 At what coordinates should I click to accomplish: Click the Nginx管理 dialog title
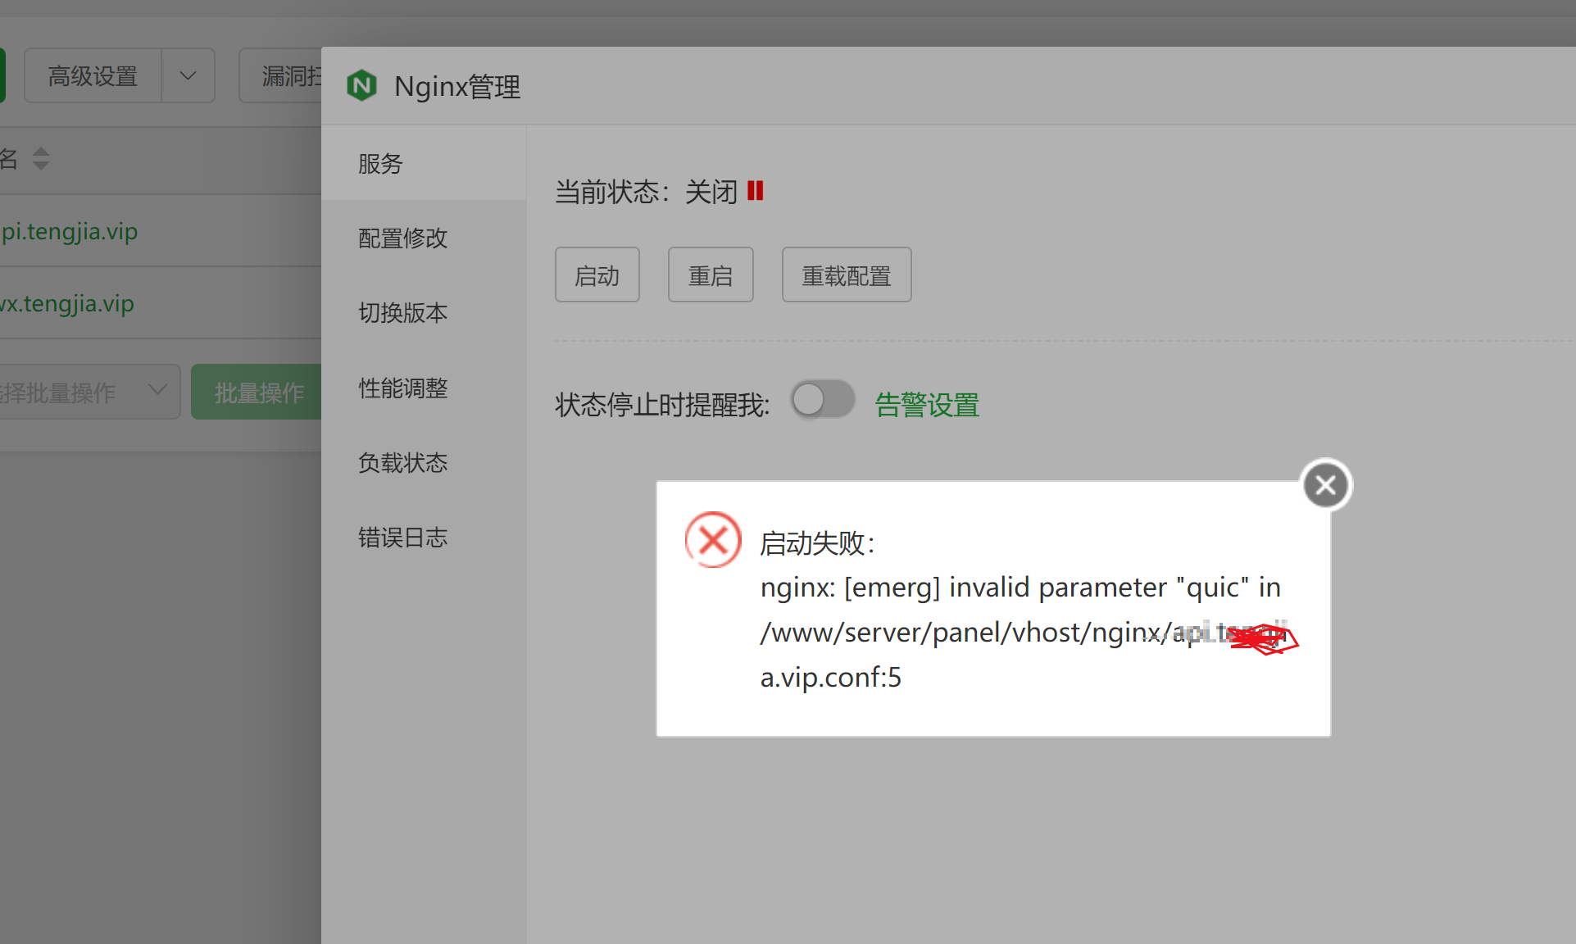pos(457,86)
